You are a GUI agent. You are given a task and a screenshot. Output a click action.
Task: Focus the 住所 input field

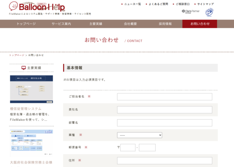165,161
